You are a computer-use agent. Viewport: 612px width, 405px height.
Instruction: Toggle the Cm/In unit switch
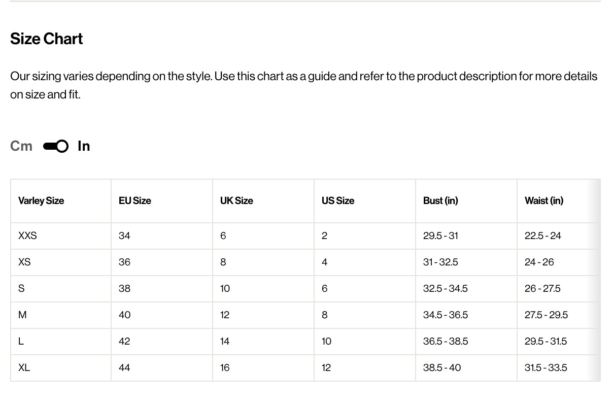[x=56, y=146]
